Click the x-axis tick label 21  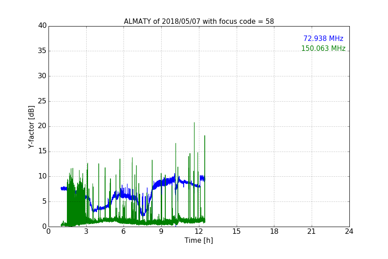click(312, 232)
